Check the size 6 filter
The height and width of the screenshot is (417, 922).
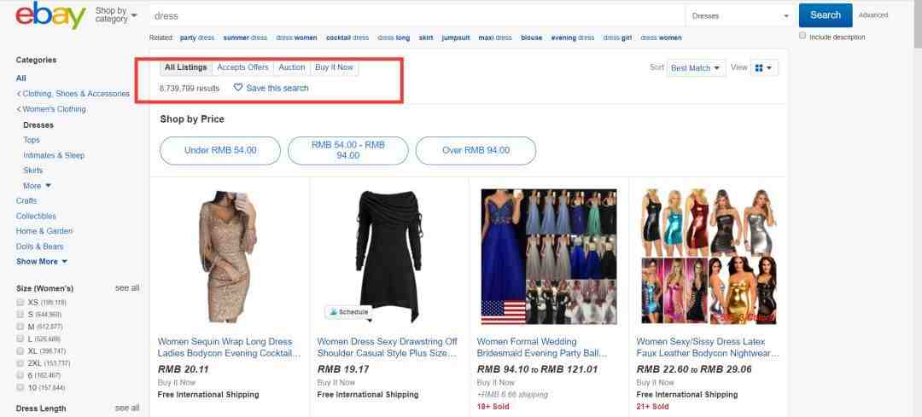[x=20, y=375]
